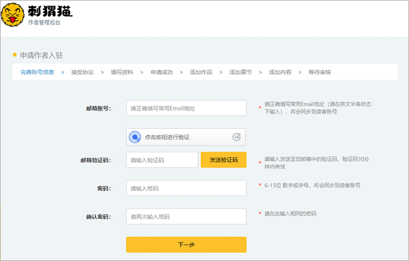
Task: Focus the 密码 password field
Action: click(186, 188)
